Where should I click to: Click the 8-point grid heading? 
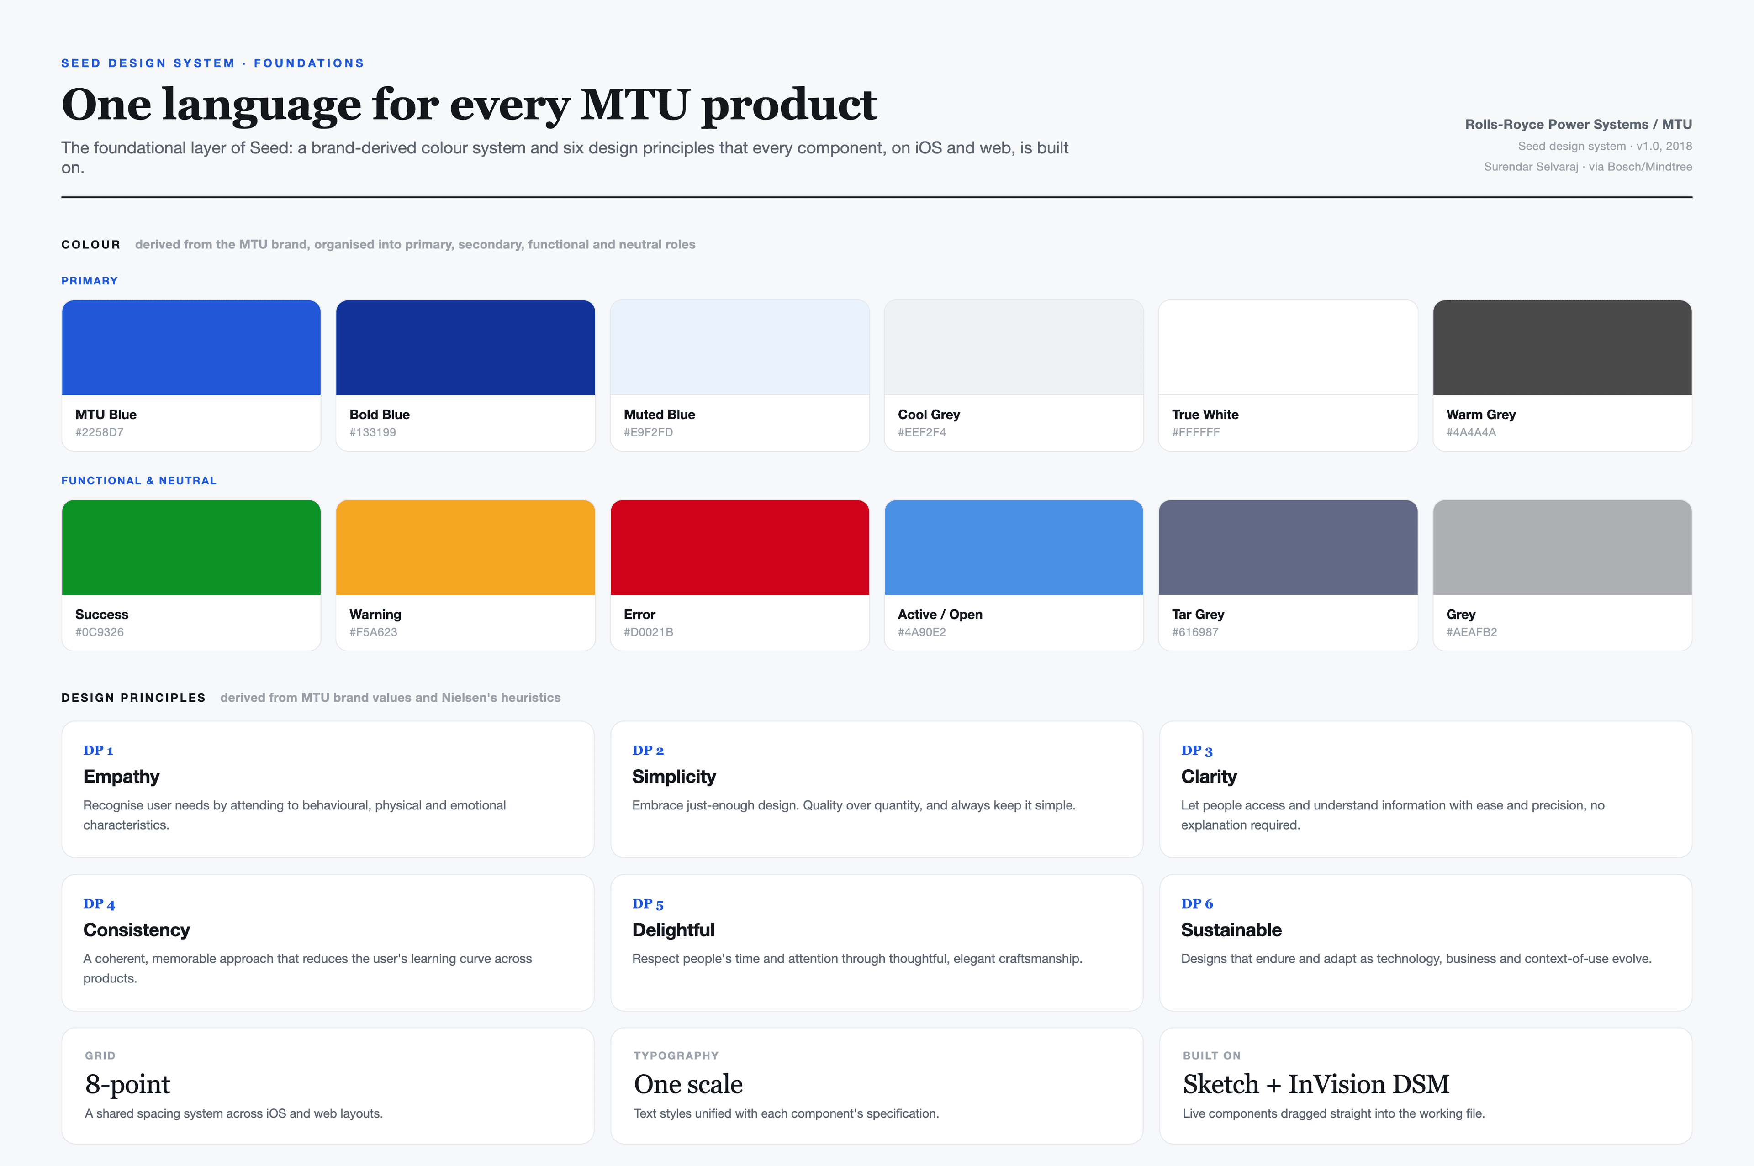127,1084
